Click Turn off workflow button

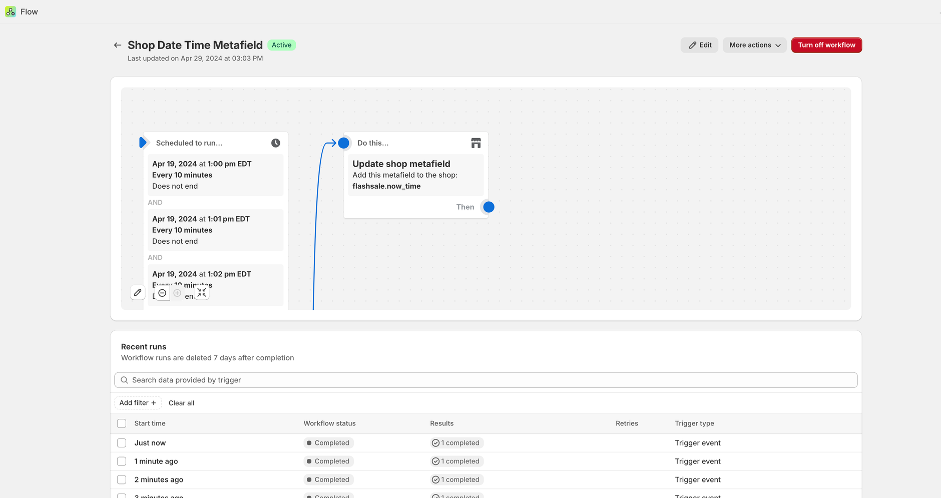[x=826, y=45]
